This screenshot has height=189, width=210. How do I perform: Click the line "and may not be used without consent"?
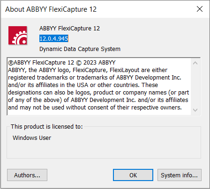[x=95, y=108]
